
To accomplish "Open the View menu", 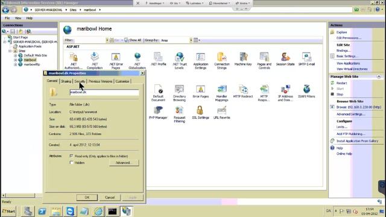I will [x=18, y=18].
